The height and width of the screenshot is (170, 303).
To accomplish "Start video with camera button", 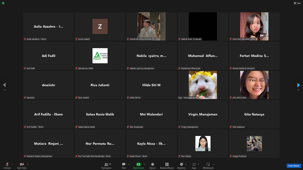I will tap(22, 165).
